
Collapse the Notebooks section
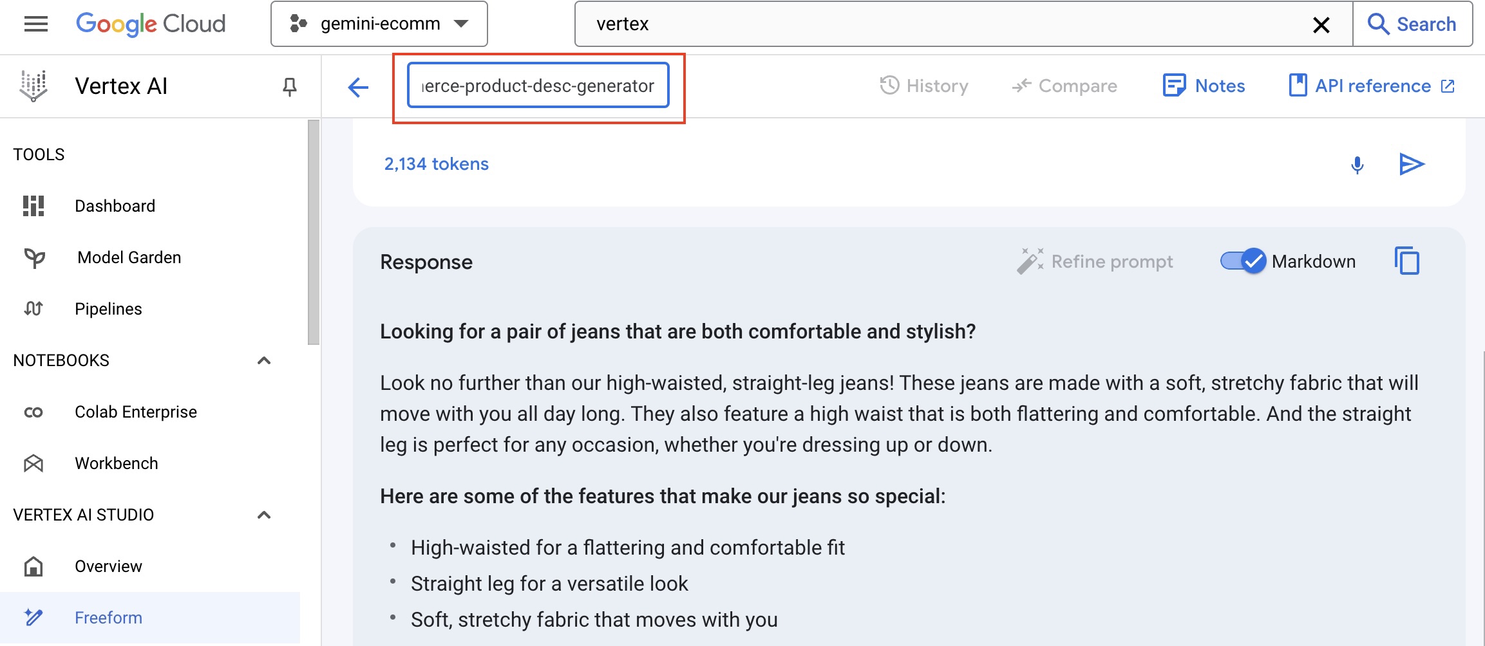tap(264, 360)
